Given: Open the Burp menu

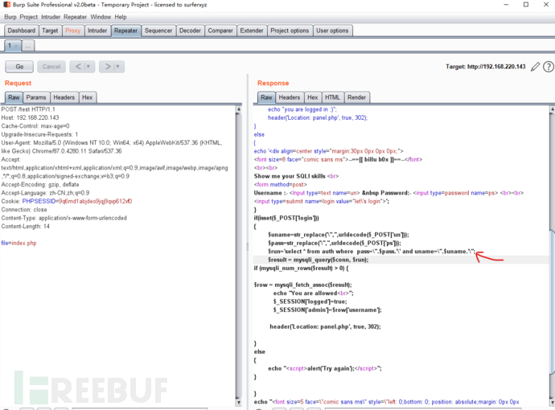Looking at the screenshot, I should tap(10, 17).
